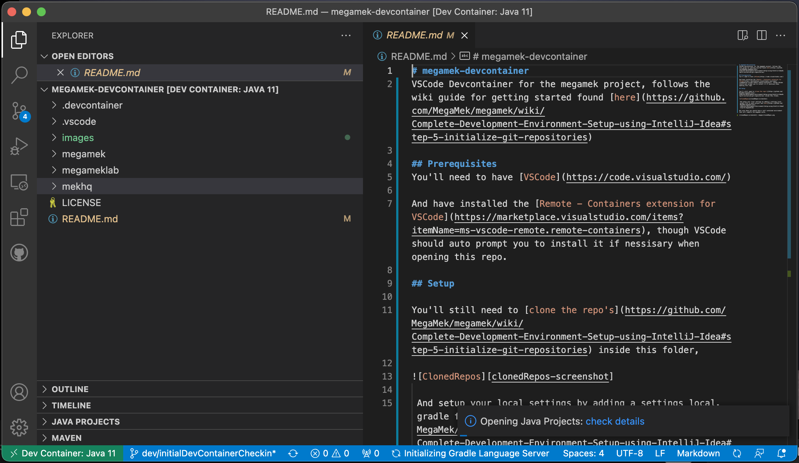Screen dimensions: 799x463
Task: Click the editor minimap preview
Action: click(761, 90)
